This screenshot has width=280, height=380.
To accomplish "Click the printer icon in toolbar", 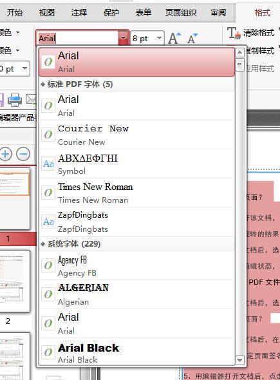I will tap(15, 100).
